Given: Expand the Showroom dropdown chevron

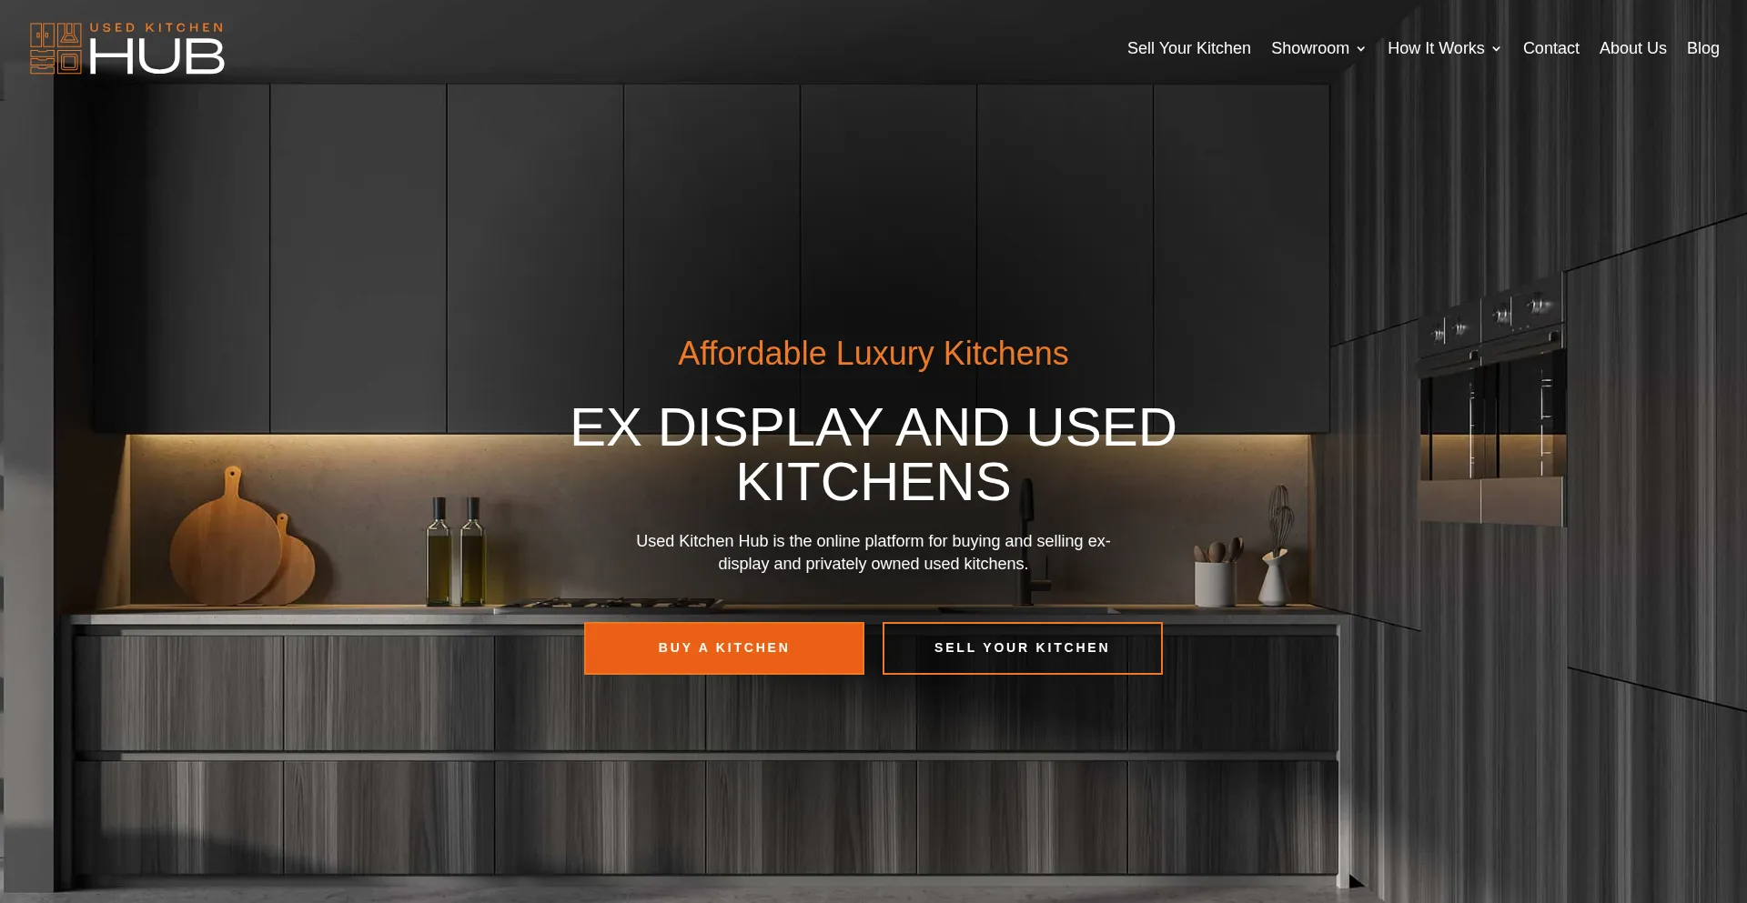Looking at the screenshot, I should pos(1360,49).
